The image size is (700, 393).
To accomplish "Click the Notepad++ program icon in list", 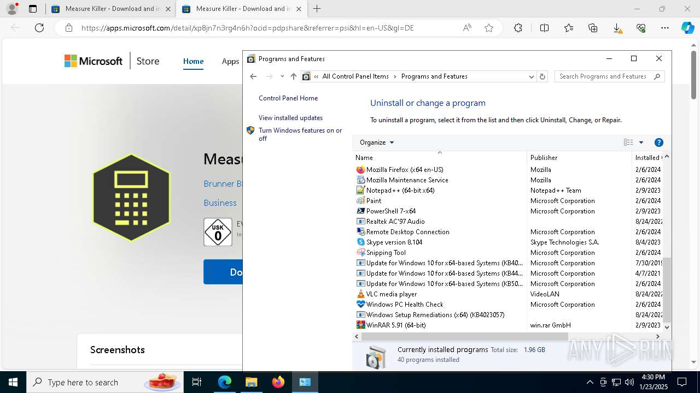I will (x=360, y=190).
